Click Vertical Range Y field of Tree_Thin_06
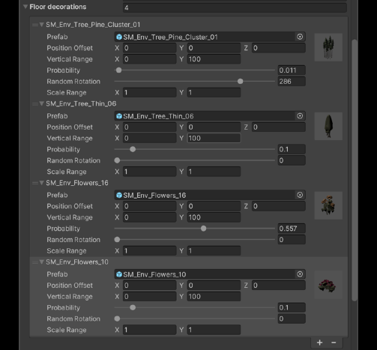 (x=214, y=138)
